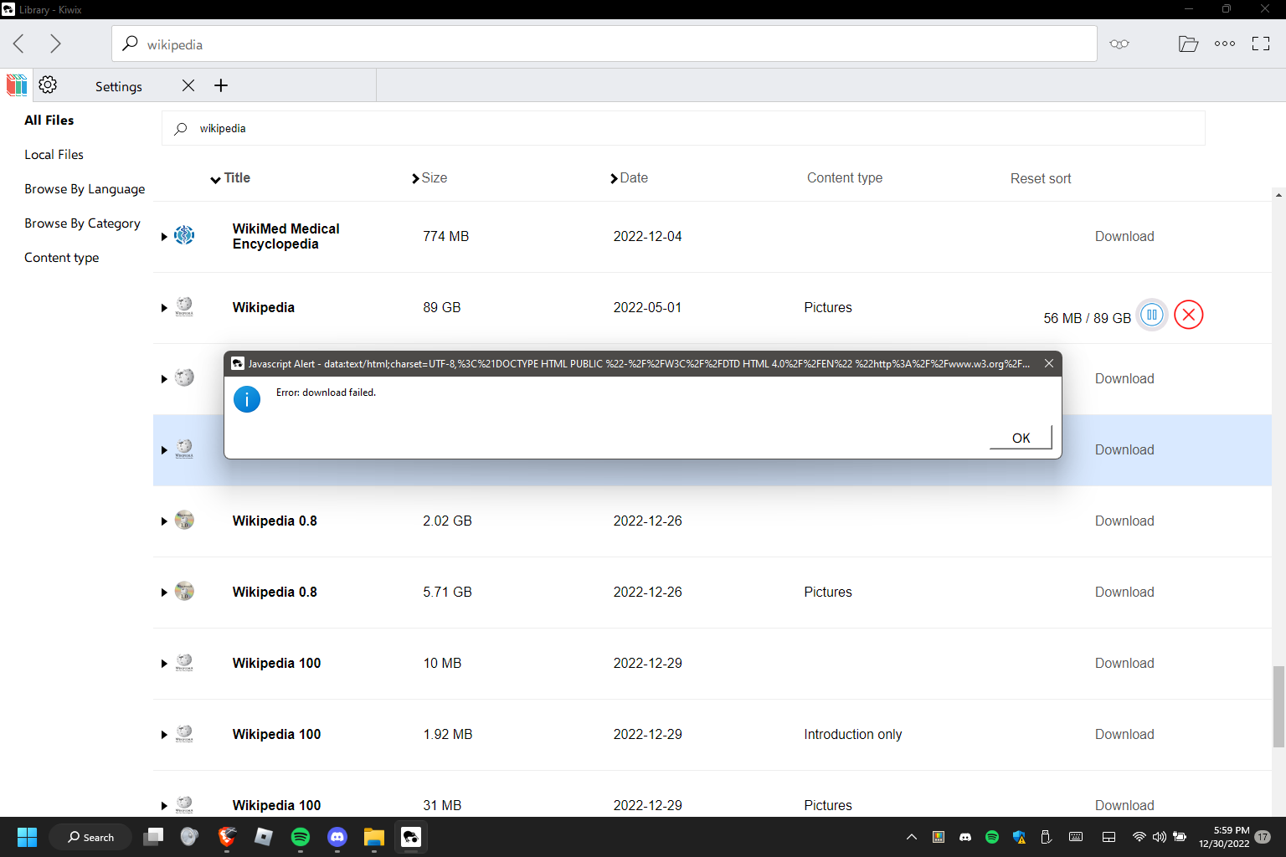
Task: Enter fullscreen mode with the corners icon
Action: point(1260,44)
